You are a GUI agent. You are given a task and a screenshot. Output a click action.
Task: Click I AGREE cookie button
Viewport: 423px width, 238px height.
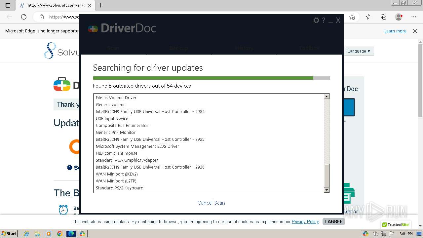coord(333,221)
